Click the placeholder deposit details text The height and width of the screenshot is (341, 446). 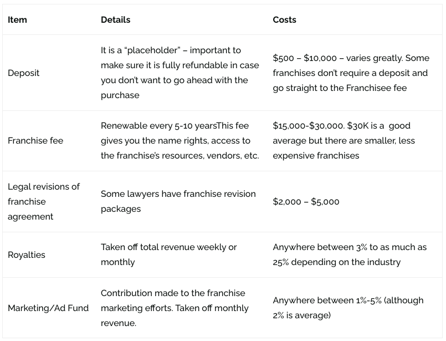171,50
